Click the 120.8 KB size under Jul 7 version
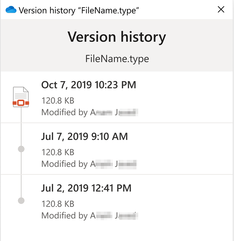The height and width of the screenshot is (241, 234). point(58,152)
